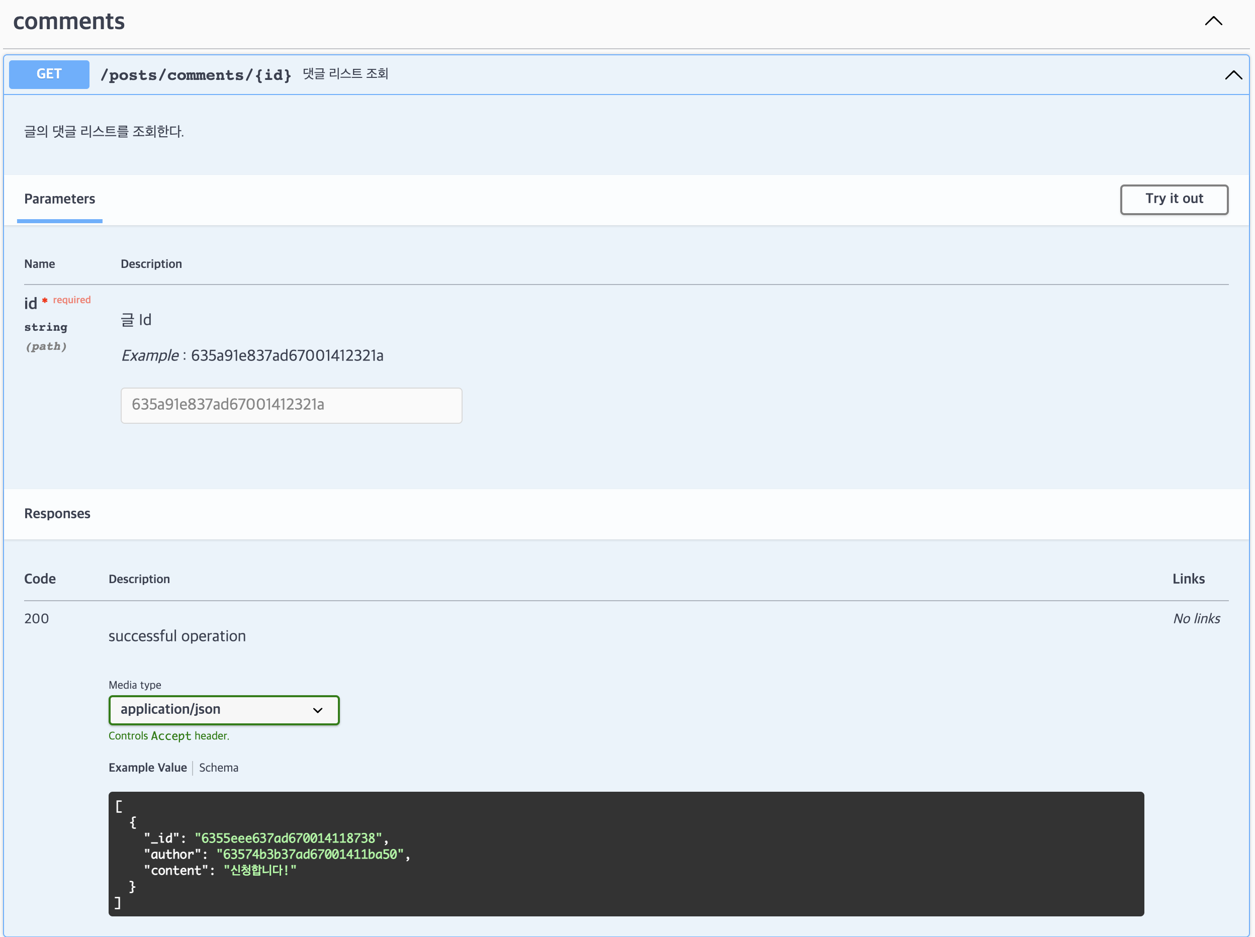Switch to the Schema tab
The height and width of the screenshot is (937, 1255).
click(x=218, y=768)
